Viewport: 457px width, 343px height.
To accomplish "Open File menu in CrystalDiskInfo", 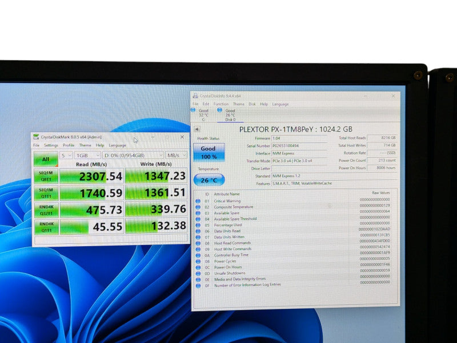I will 195,104.
